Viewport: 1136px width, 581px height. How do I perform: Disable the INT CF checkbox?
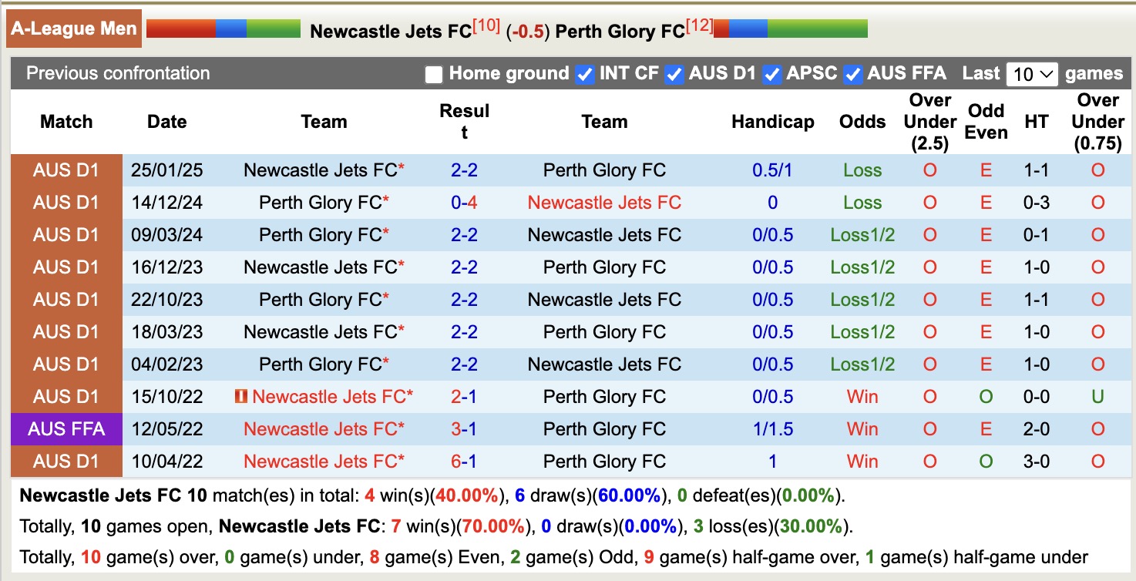[585, 74]
